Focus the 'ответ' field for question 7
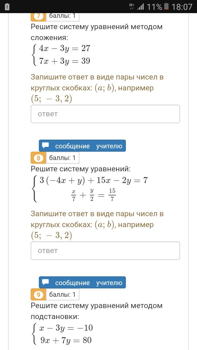This screenshot has width=197, height=350. [105, 114]
